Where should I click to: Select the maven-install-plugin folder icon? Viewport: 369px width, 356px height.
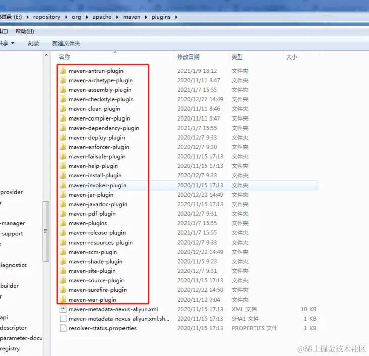63,175
